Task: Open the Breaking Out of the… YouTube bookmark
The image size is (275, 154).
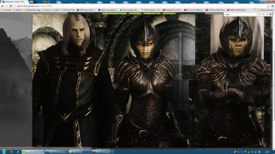Action: (x=172, y=10)
